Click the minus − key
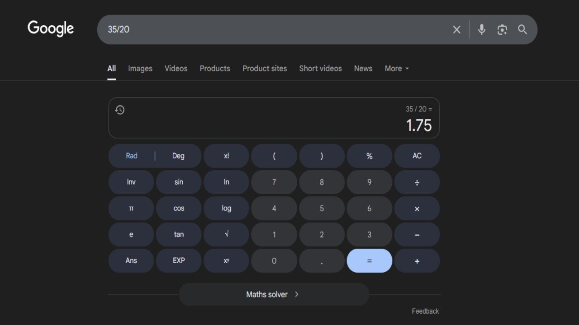 (x=417, y=234)
